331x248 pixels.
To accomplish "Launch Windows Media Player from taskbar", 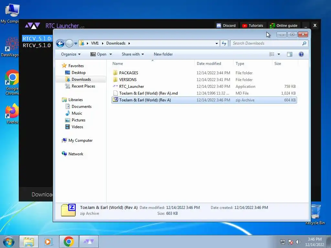I will point(48,242).
